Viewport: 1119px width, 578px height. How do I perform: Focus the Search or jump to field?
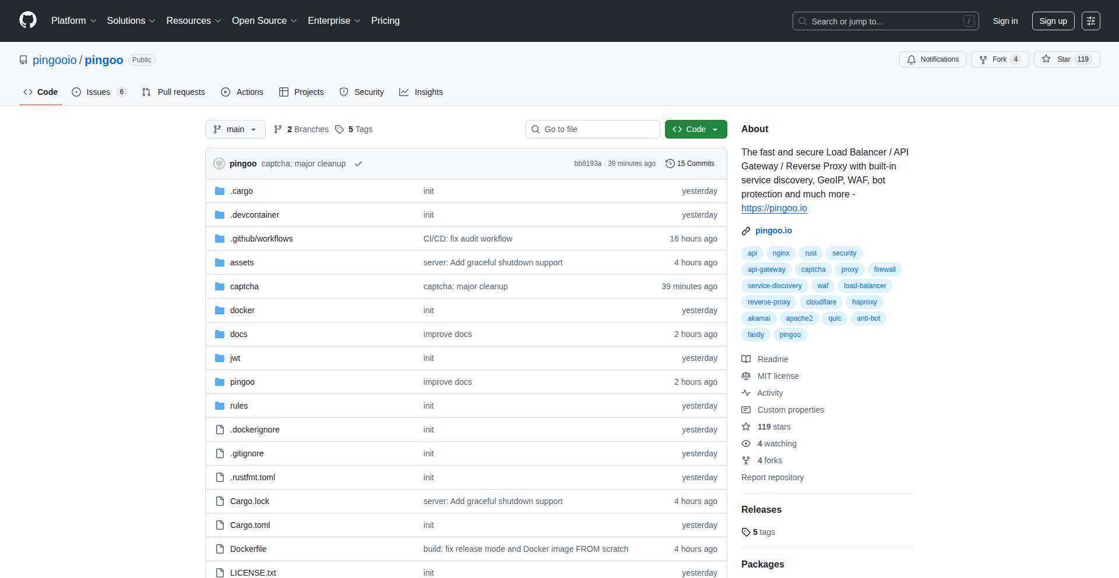click(x=885, y=21)
